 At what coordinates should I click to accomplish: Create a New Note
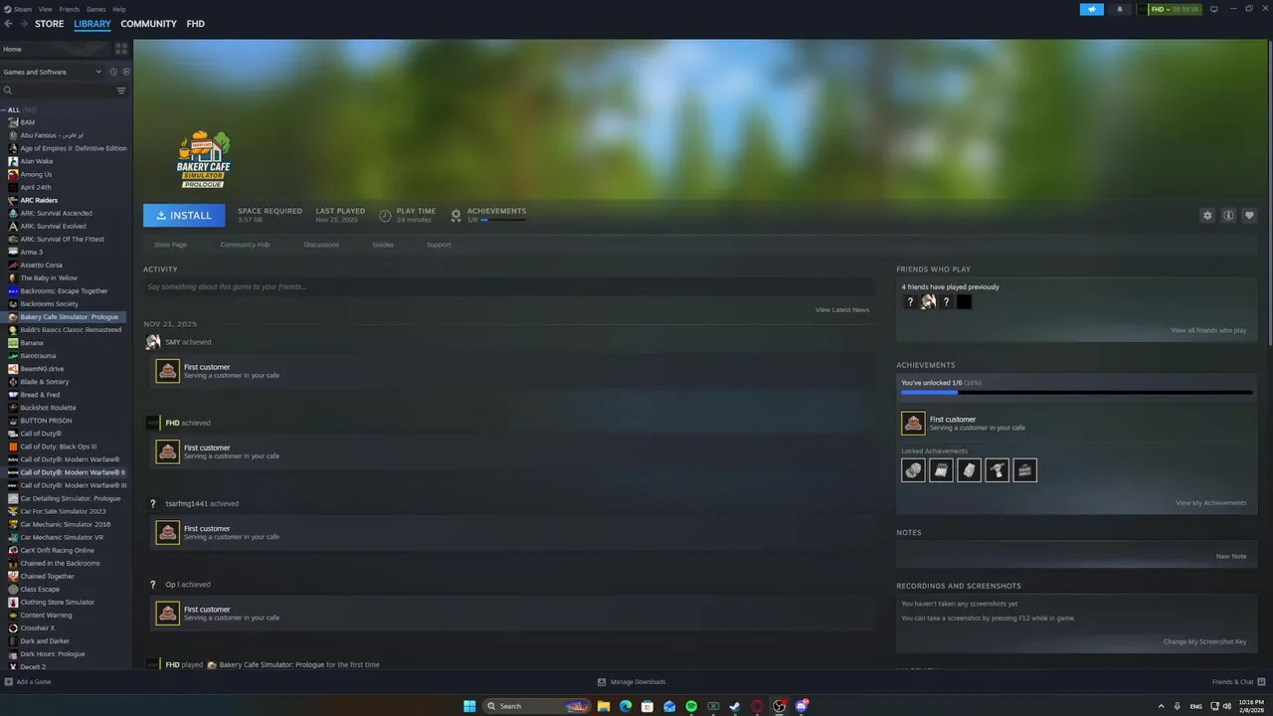pyautogui.click(x=1231, y=557)
